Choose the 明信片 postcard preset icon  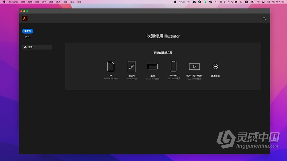click(x=132, y=66)
